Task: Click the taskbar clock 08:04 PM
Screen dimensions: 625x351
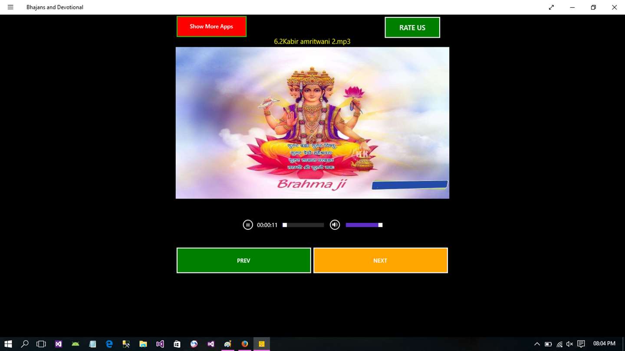Action: [x=604, y=344]
